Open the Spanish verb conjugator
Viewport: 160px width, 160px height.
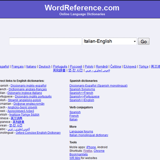coord(75,112)
